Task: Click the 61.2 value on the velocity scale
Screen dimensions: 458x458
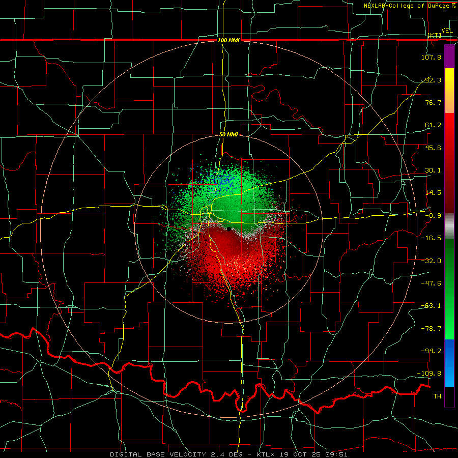Action: [x=433, y=125]
